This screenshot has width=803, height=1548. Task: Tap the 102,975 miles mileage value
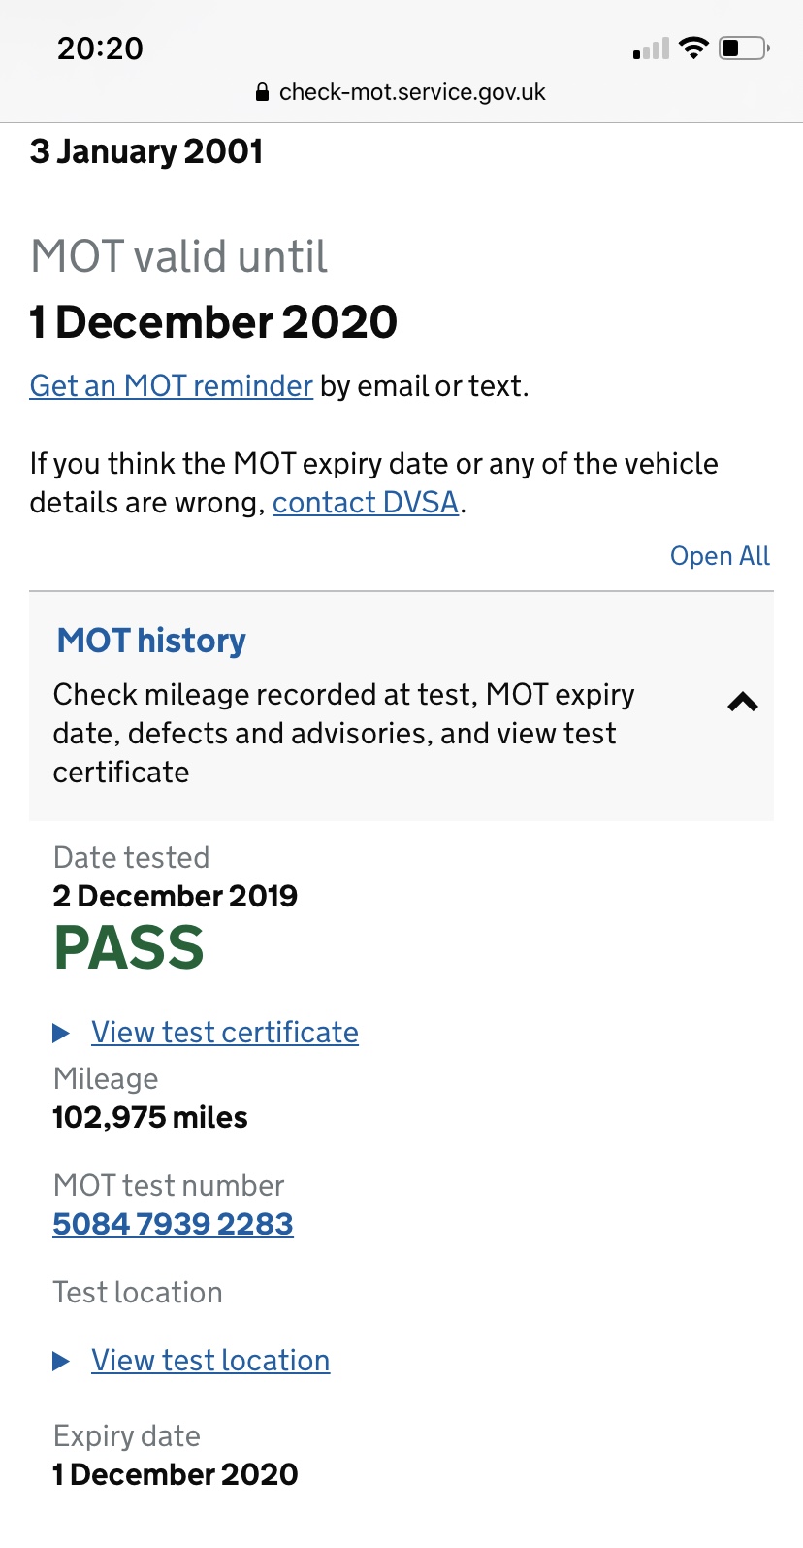[x=150, y=1117]
